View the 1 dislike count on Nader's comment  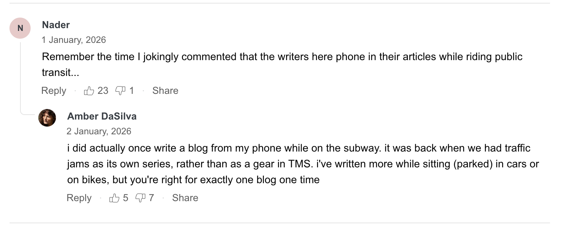click(x=132, y=91)
